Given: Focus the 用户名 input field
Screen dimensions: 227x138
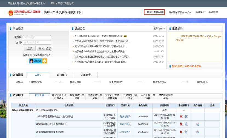Looking at the screenshot, I should coord(37,37).
